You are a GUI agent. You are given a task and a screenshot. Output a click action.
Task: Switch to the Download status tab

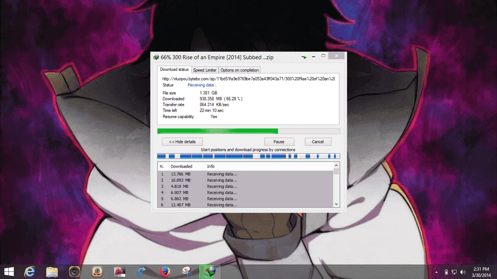[174, 70]
